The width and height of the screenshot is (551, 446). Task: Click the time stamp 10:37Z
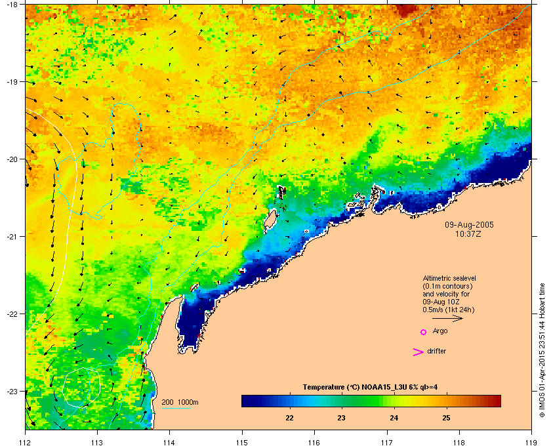click(468, 233)
